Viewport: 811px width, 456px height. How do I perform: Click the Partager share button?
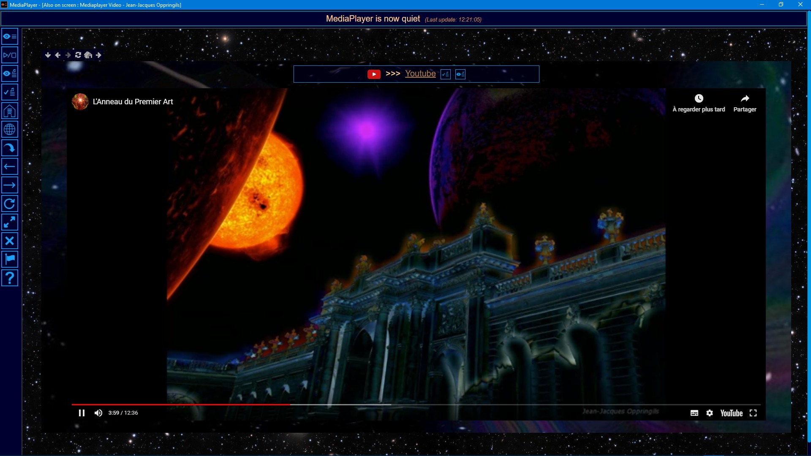coord(745,103)
